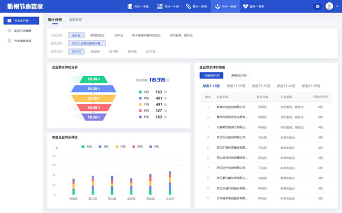The image size is (342, 213).
Task: Select the 2020年 evaluation year filter
Action: tap(95, 52)
